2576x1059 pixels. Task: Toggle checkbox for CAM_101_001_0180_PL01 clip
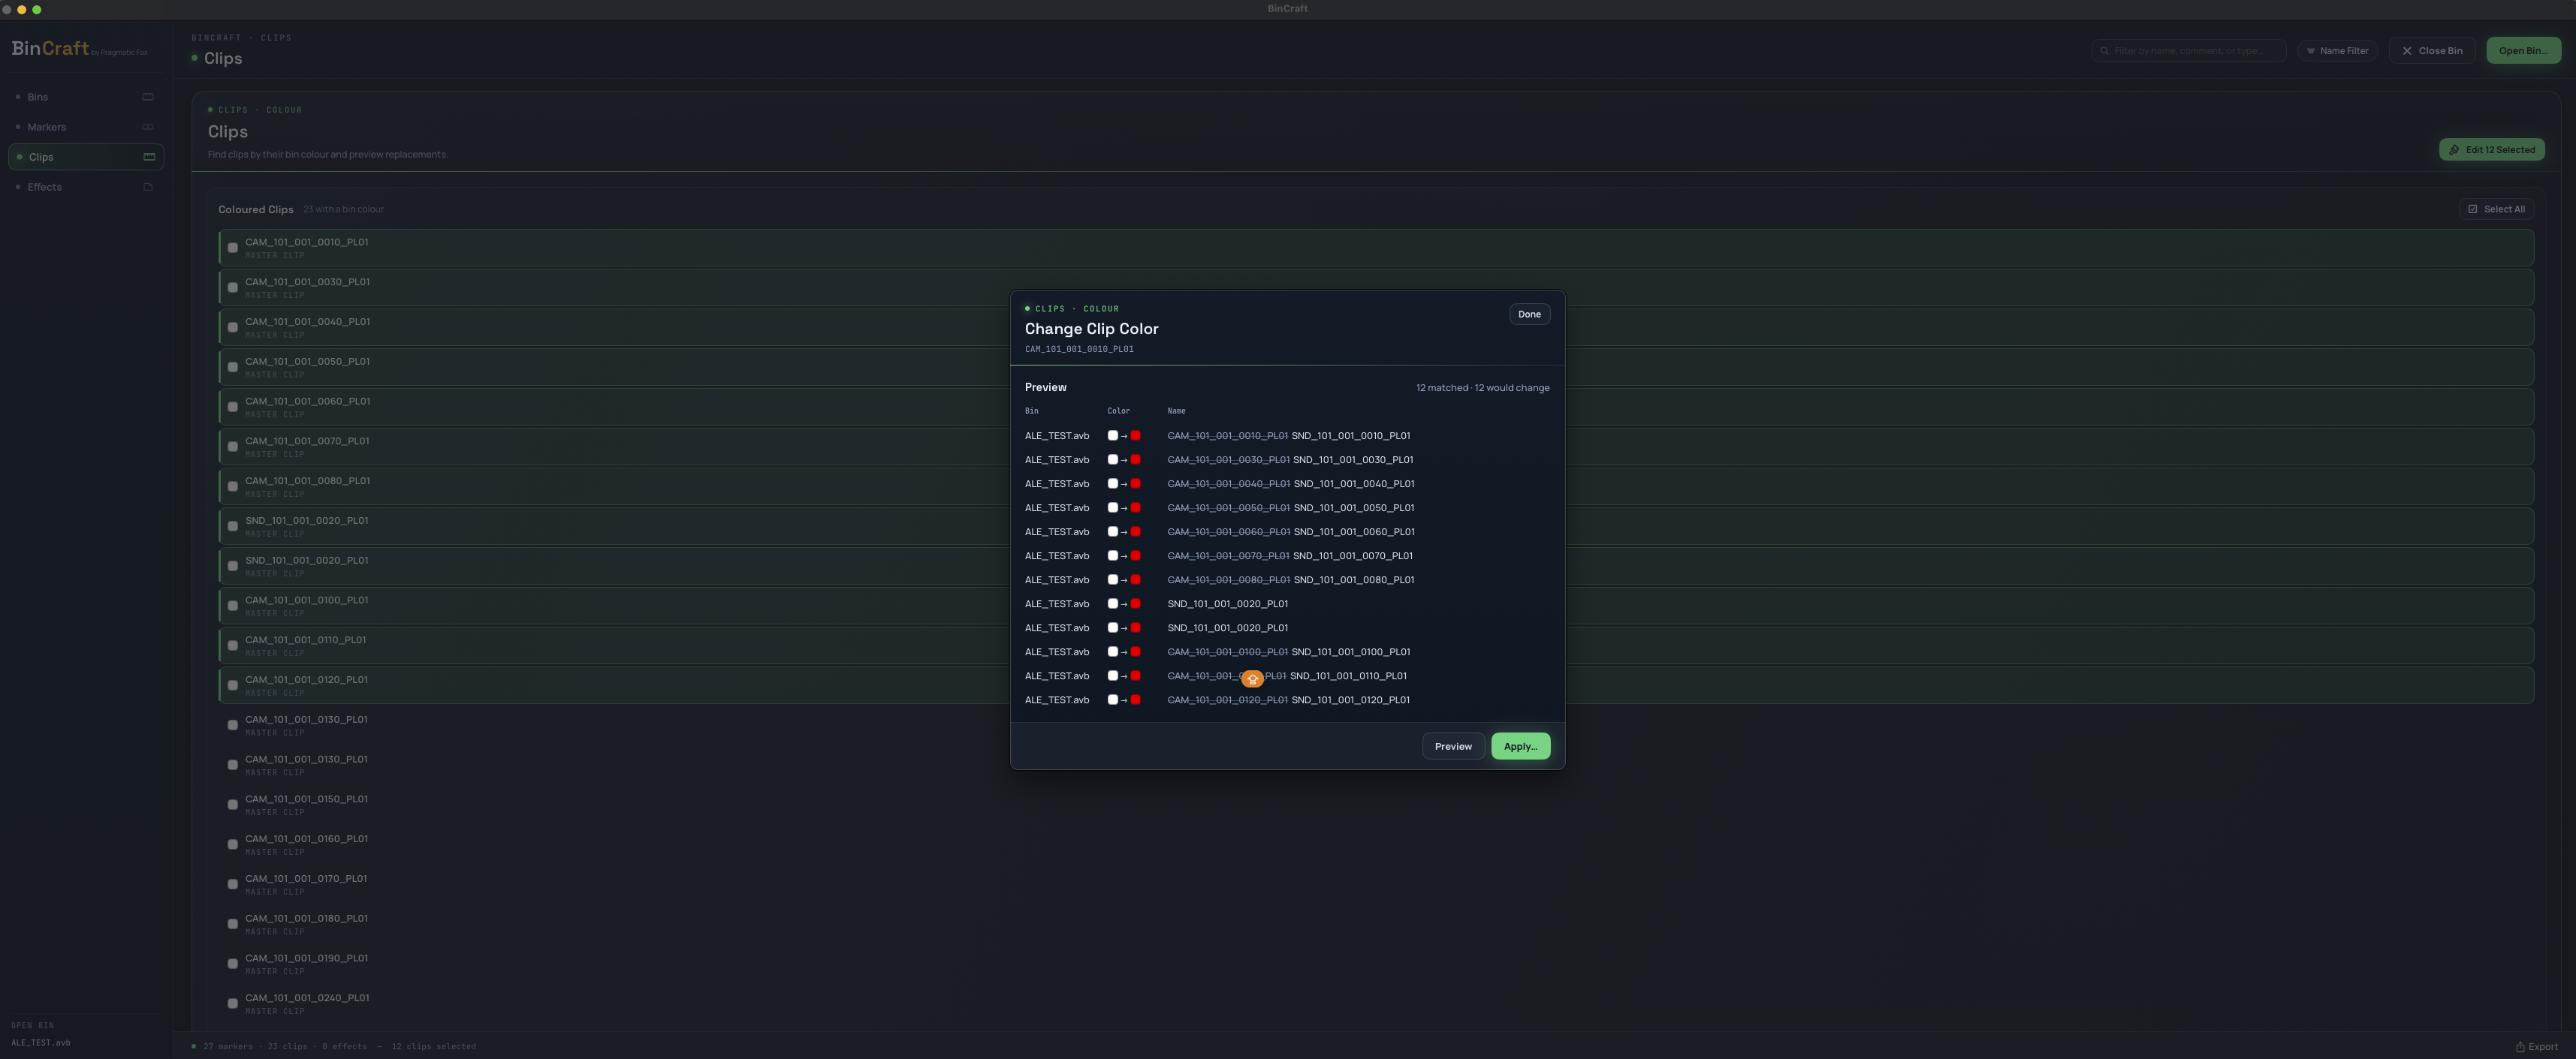pyautogui.click(x=233, y=924)
